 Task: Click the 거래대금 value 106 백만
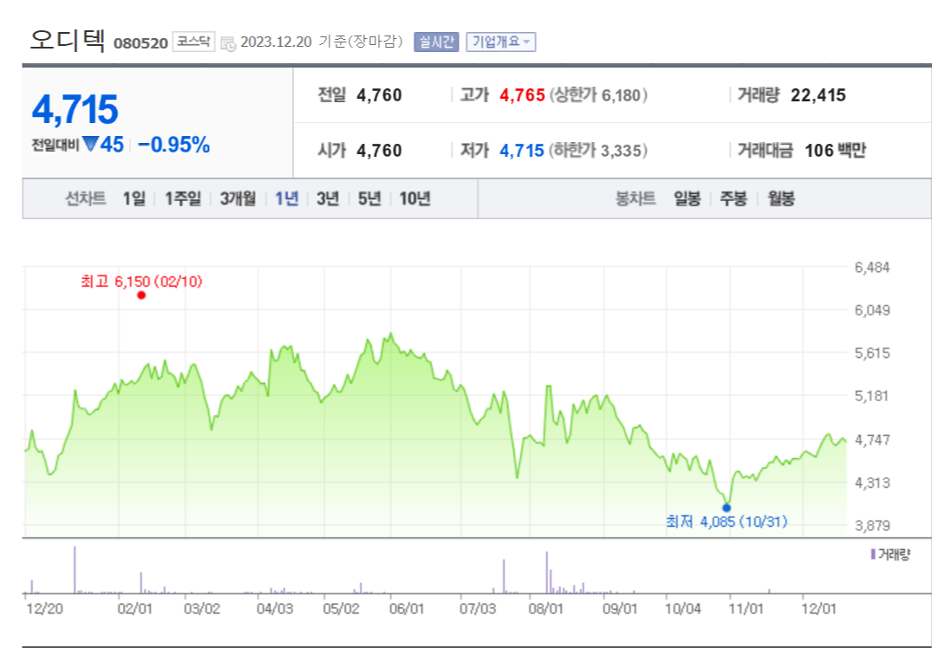point(835,150)
